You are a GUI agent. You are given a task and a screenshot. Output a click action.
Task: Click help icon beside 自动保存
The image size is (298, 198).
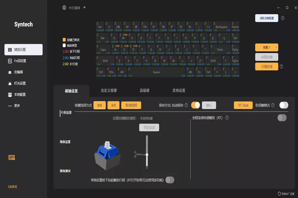point(186,105)
